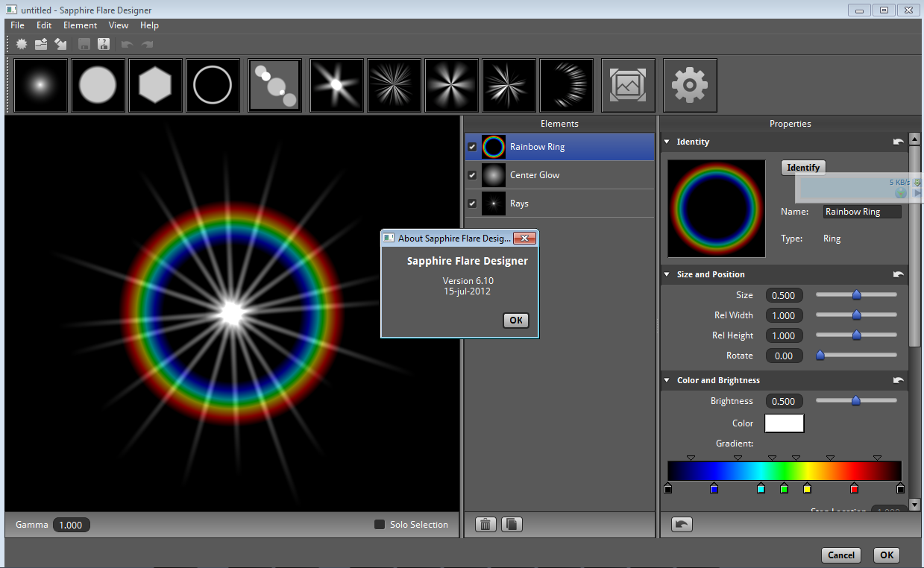Collapse the Identity section
Screen dimensions: 924x568
[x=667, y=142]
